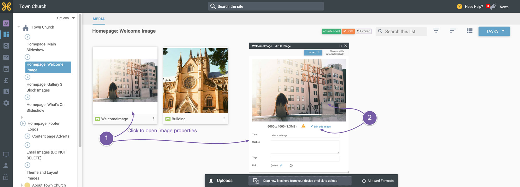
Task: Open WelcomeImage three-dot options menu
Action: click(153, 119)
